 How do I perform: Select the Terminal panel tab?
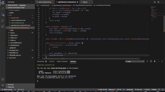pos(73,61)
